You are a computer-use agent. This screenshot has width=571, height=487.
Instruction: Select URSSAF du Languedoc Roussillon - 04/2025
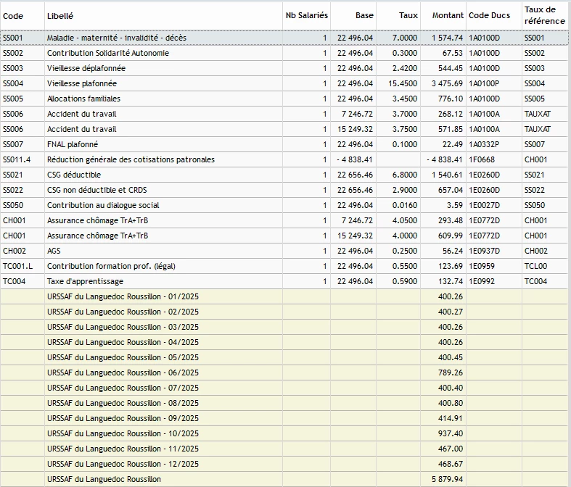coord(284,343)
